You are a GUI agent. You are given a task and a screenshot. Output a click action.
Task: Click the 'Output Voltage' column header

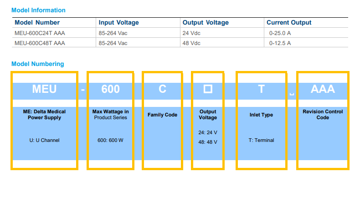tap(206, 22)
